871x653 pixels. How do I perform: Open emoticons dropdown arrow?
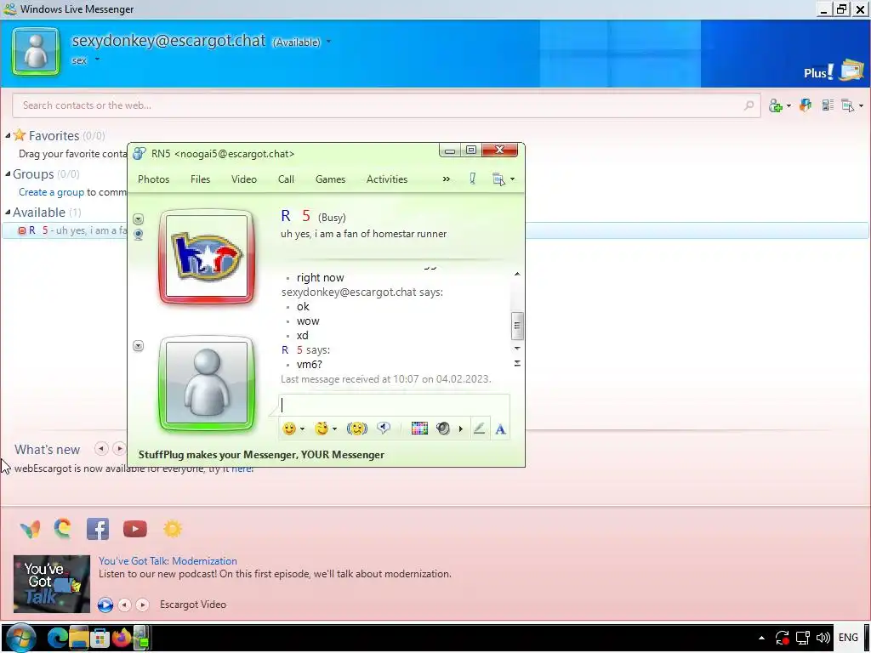[302, 429]
